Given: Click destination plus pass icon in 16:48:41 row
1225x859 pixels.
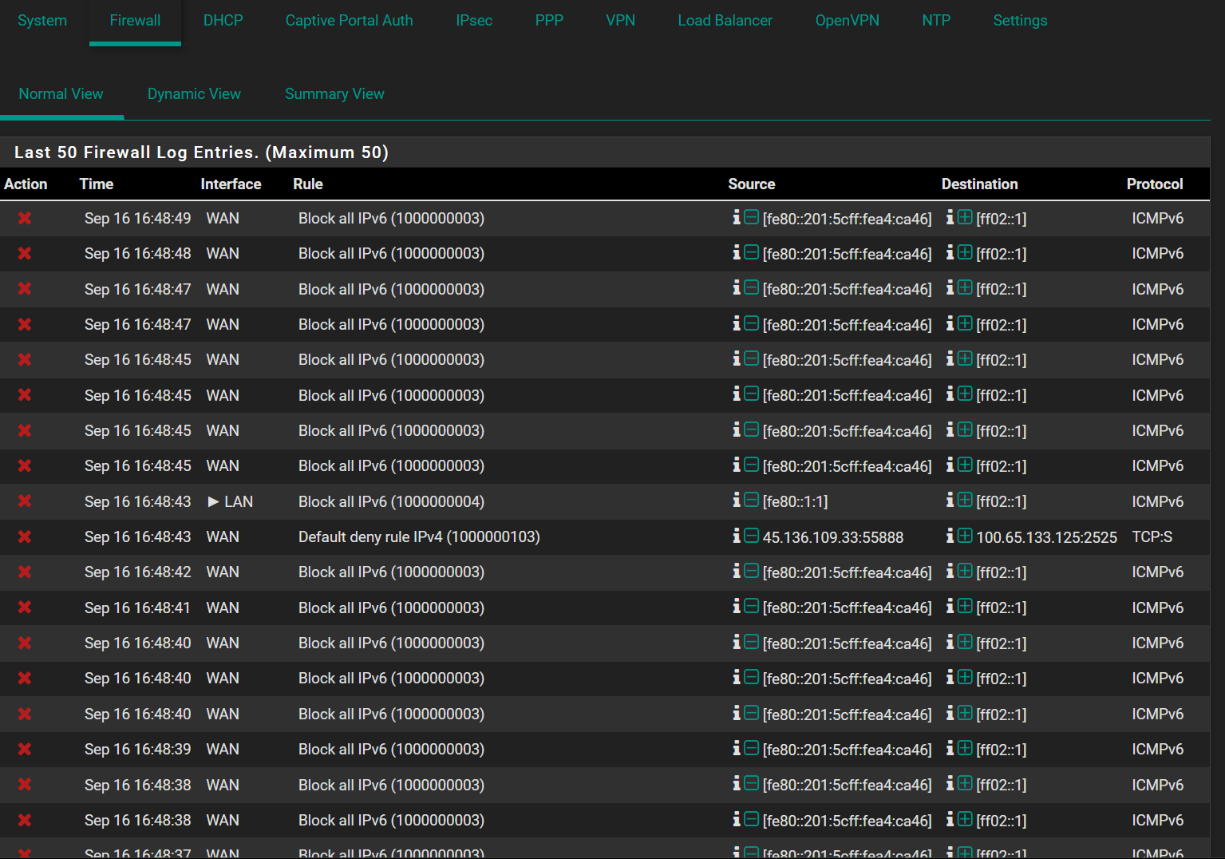Looking at the screenshot, I should click(965, 606).
